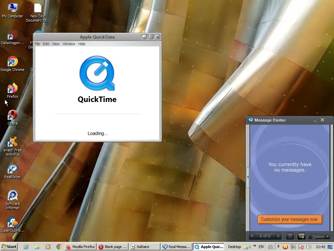The height and width of the screenshot is (251, 334).
Task: Select the New Text Document file icon
Action: 38,13
